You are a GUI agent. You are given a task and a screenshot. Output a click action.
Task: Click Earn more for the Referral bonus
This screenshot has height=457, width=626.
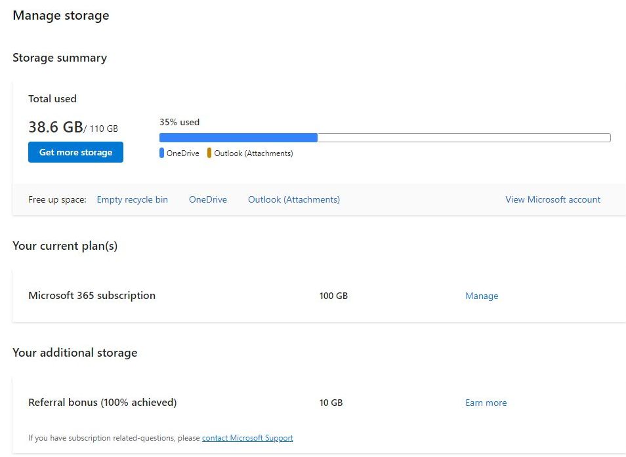(x=486, y=403)
